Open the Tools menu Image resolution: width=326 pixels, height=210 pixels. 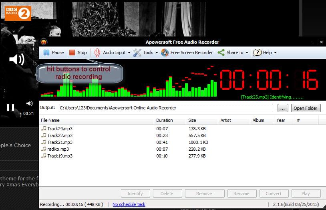pos(145,52)
